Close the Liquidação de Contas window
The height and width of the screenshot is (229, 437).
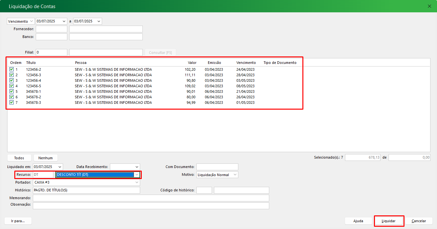click(429, 6)
